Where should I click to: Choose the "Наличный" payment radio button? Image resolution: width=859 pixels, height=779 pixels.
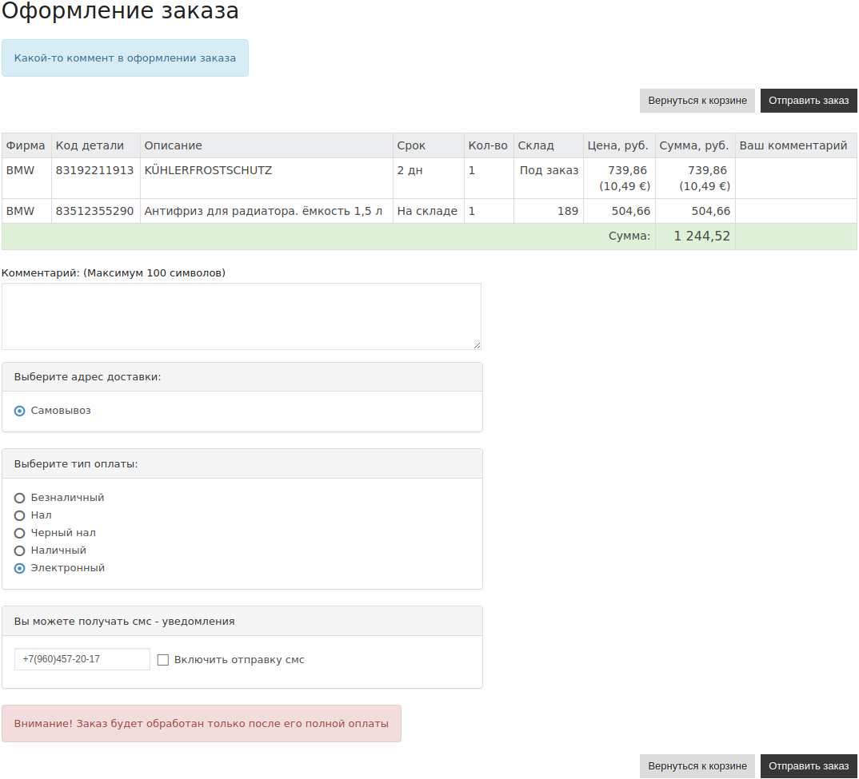point(20,550)
